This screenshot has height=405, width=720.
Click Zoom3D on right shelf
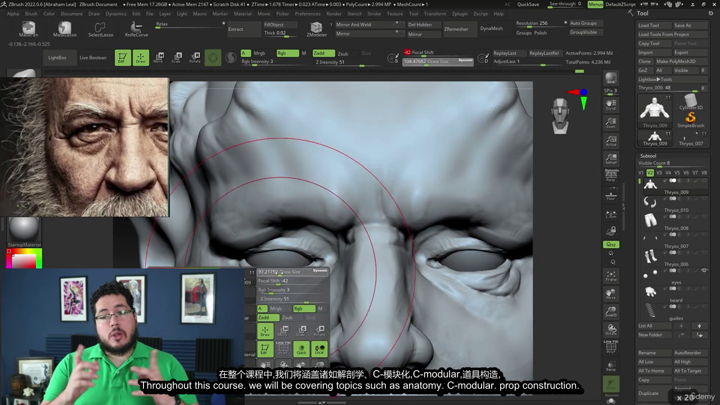tap(611, 312)
